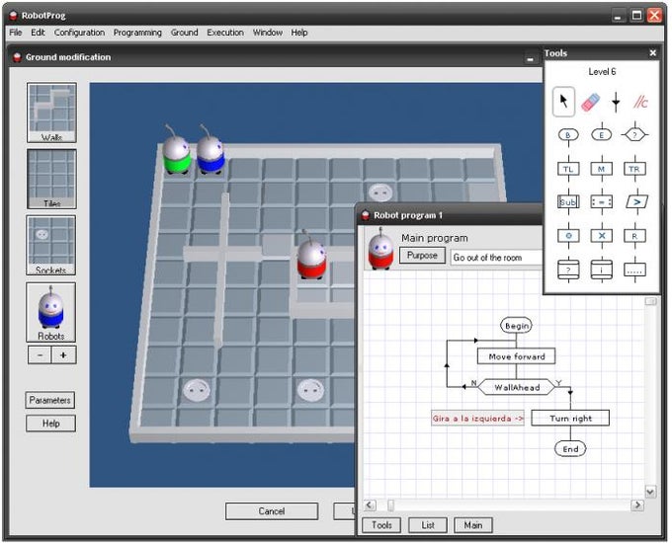The width and height of the screenshot is (672, 543).
Task: Click the Purpose button
Action: pyautogui.click(x=422, y=256)
